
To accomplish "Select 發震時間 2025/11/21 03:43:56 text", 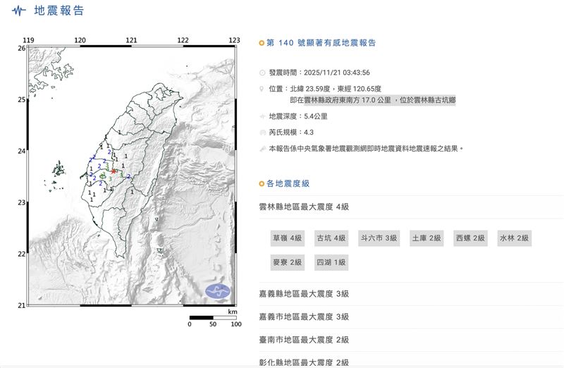I will click(319, 73).
